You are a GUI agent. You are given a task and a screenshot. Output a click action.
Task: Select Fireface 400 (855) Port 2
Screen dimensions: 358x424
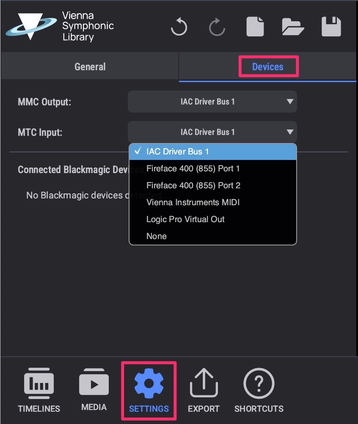(193, 185)
